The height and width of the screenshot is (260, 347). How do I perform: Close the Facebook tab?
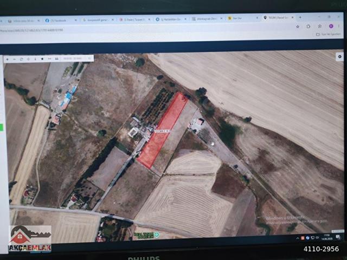[x=76, y=20]
